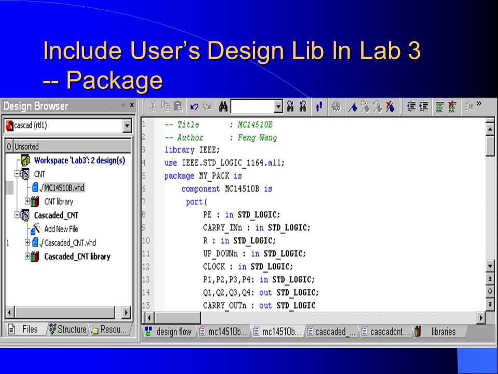498x374 pixels.
Task: Click the Copy icon in toolbar
Action: click(x=165, y=106)
